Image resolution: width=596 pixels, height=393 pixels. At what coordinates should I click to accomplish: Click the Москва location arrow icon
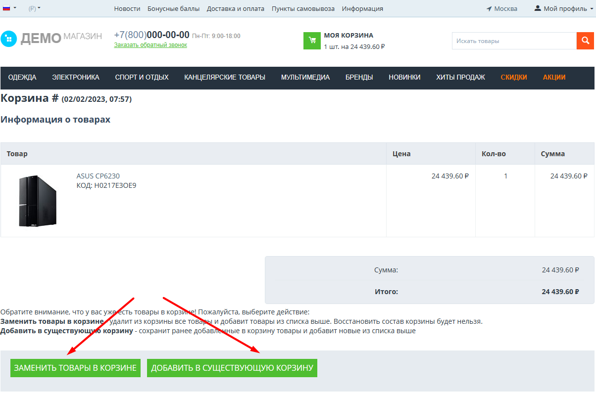click(489, 9)
